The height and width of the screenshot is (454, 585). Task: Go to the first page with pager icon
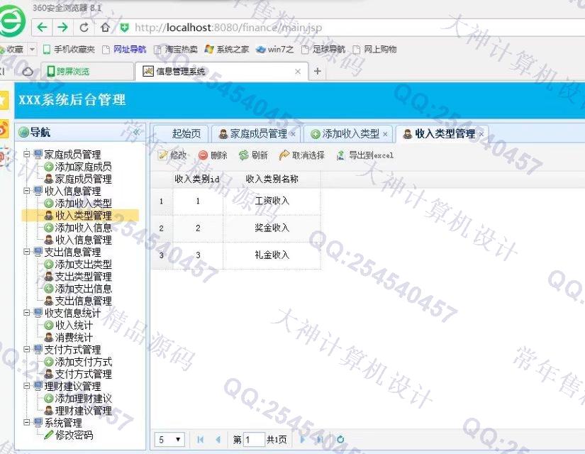click(x=201, y=439)
